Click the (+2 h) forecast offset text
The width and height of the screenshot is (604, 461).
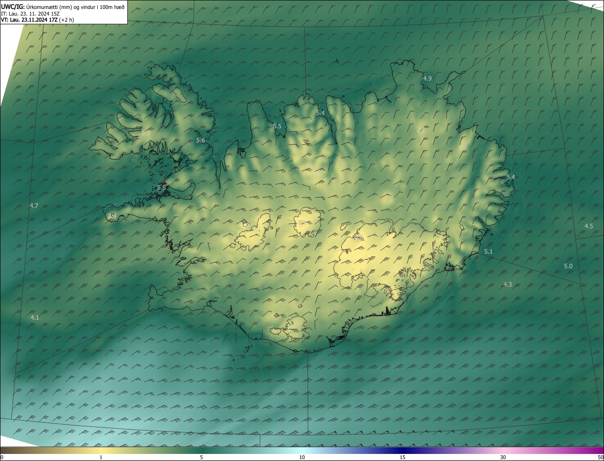click(x=67, y=20)
